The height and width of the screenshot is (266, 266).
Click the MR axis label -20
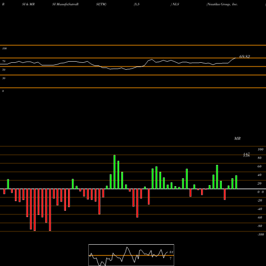click(260, 201)
